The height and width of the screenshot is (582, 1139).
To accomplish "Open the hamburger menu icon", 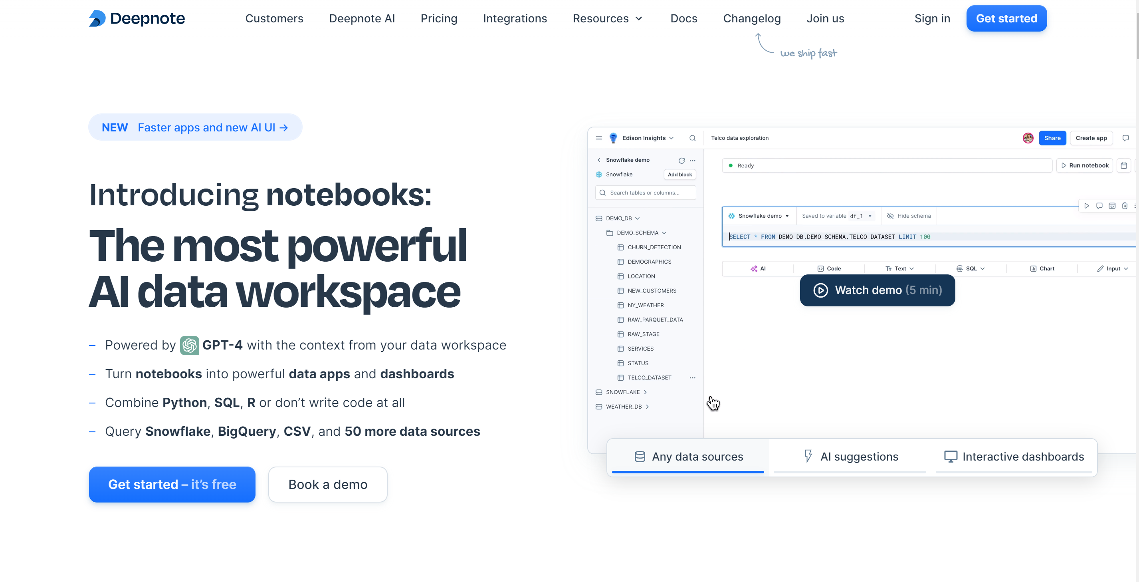I will coord(599,137).
